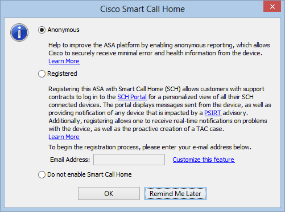This screenshot has width=285, height=212.
Task: Choose the Registered radio option
Action: [42, 74]
